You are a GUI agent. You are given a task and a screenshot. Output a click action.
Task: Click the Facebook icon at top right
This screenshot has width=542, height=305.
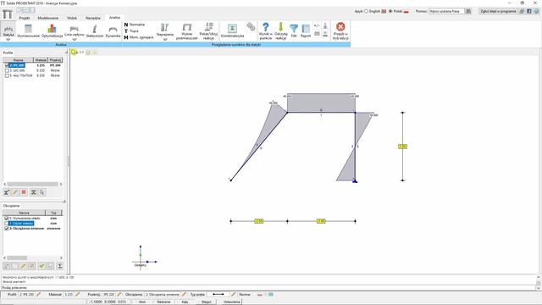tap(528, 11)
